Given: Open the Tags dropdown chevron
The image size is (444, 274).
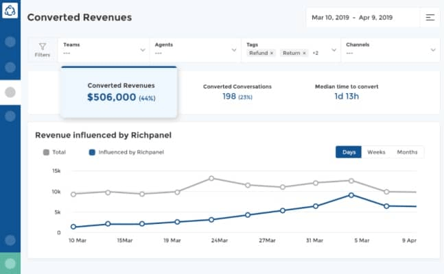Looking at the screenshot, I should 334,50.
